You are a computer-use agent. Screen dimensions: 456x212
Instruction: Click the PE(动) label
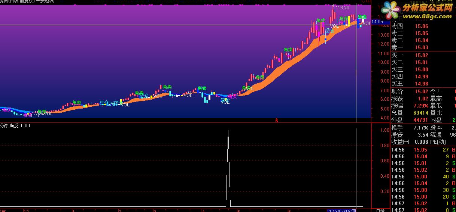point(439,142)
